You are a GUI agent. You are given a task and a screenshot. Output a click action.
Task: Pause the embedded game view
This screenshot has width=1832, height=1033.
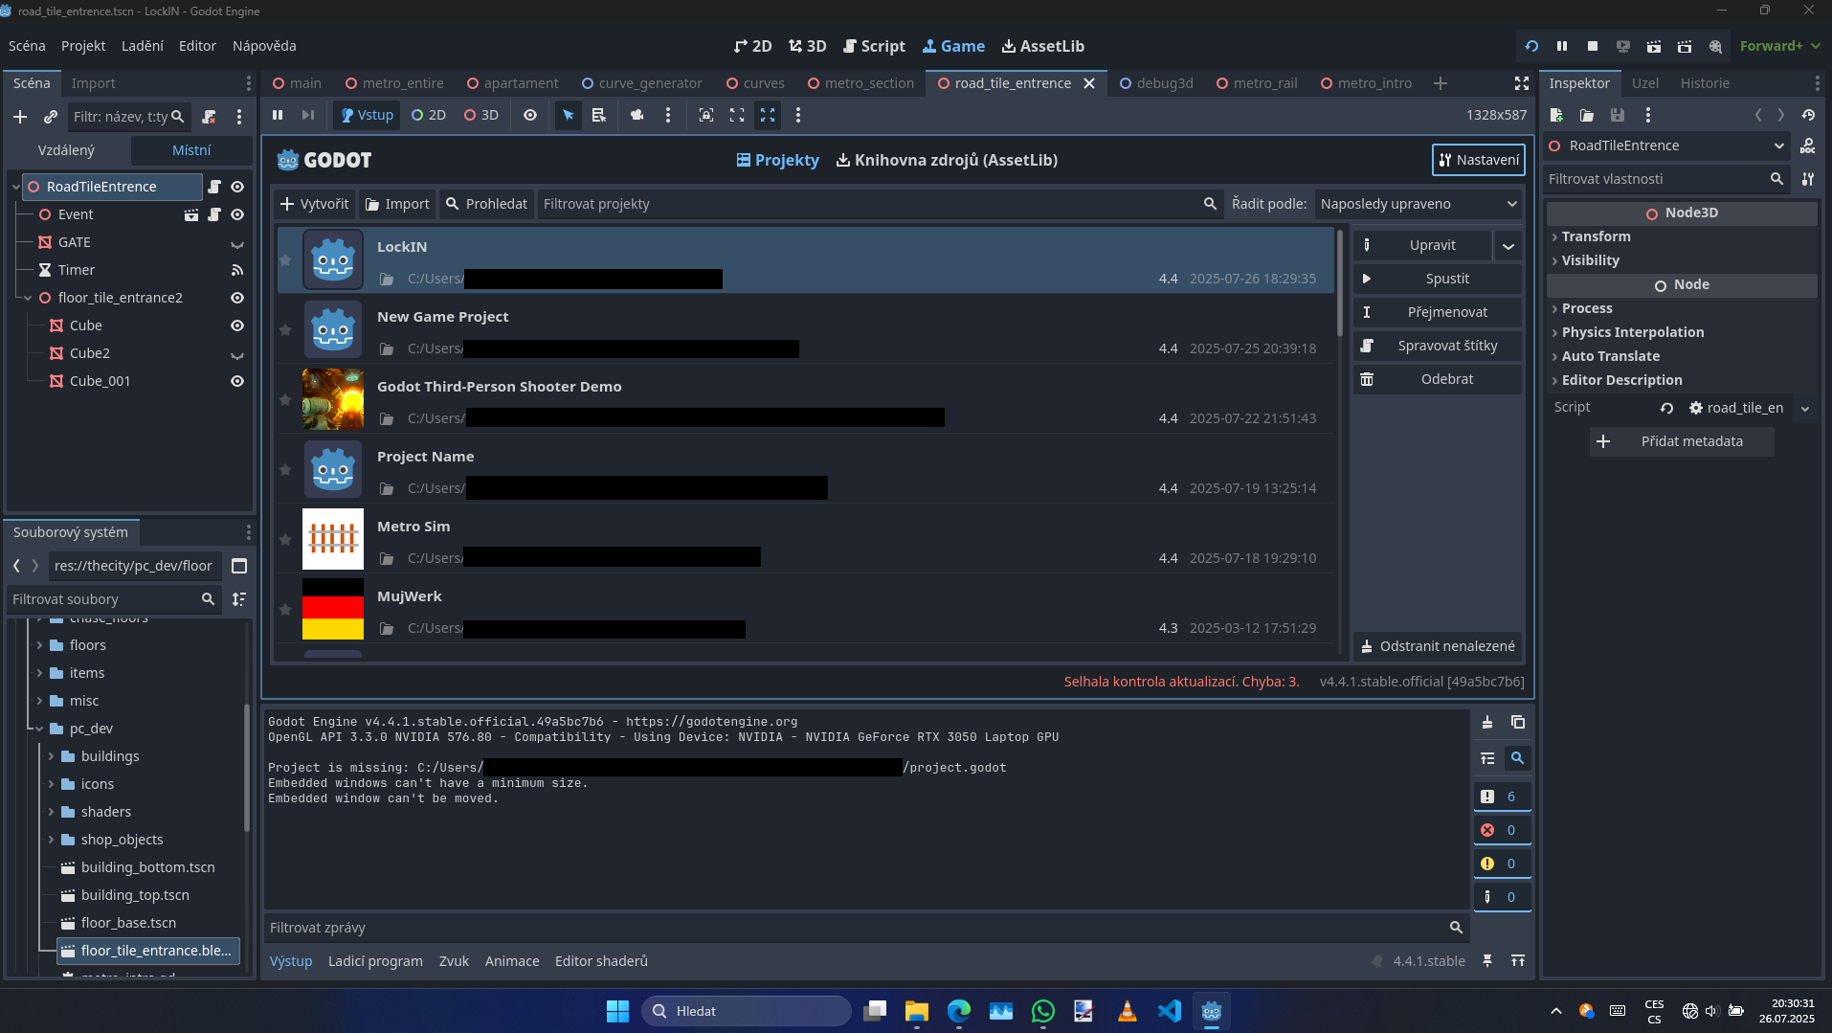click(x=278, y=115)
